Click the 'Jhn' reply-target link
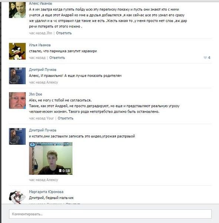This screenshot has width=219, height=223. [x=49, y=33]
